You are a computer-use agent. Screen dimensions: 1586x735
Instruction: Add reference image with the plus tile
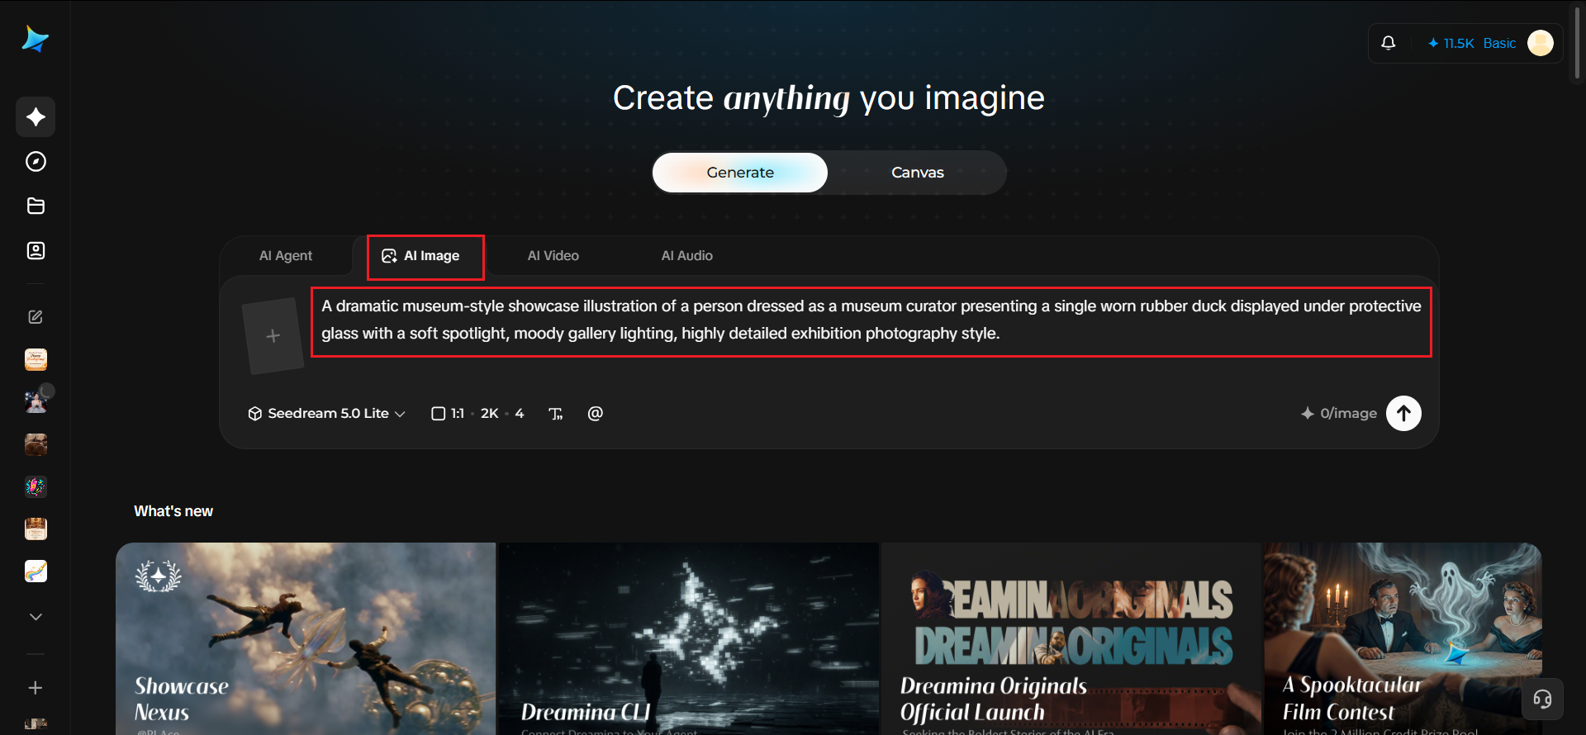click(x=273, y=336)
